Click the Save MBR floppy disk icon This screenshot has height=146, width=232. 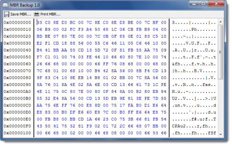point(6,14)
